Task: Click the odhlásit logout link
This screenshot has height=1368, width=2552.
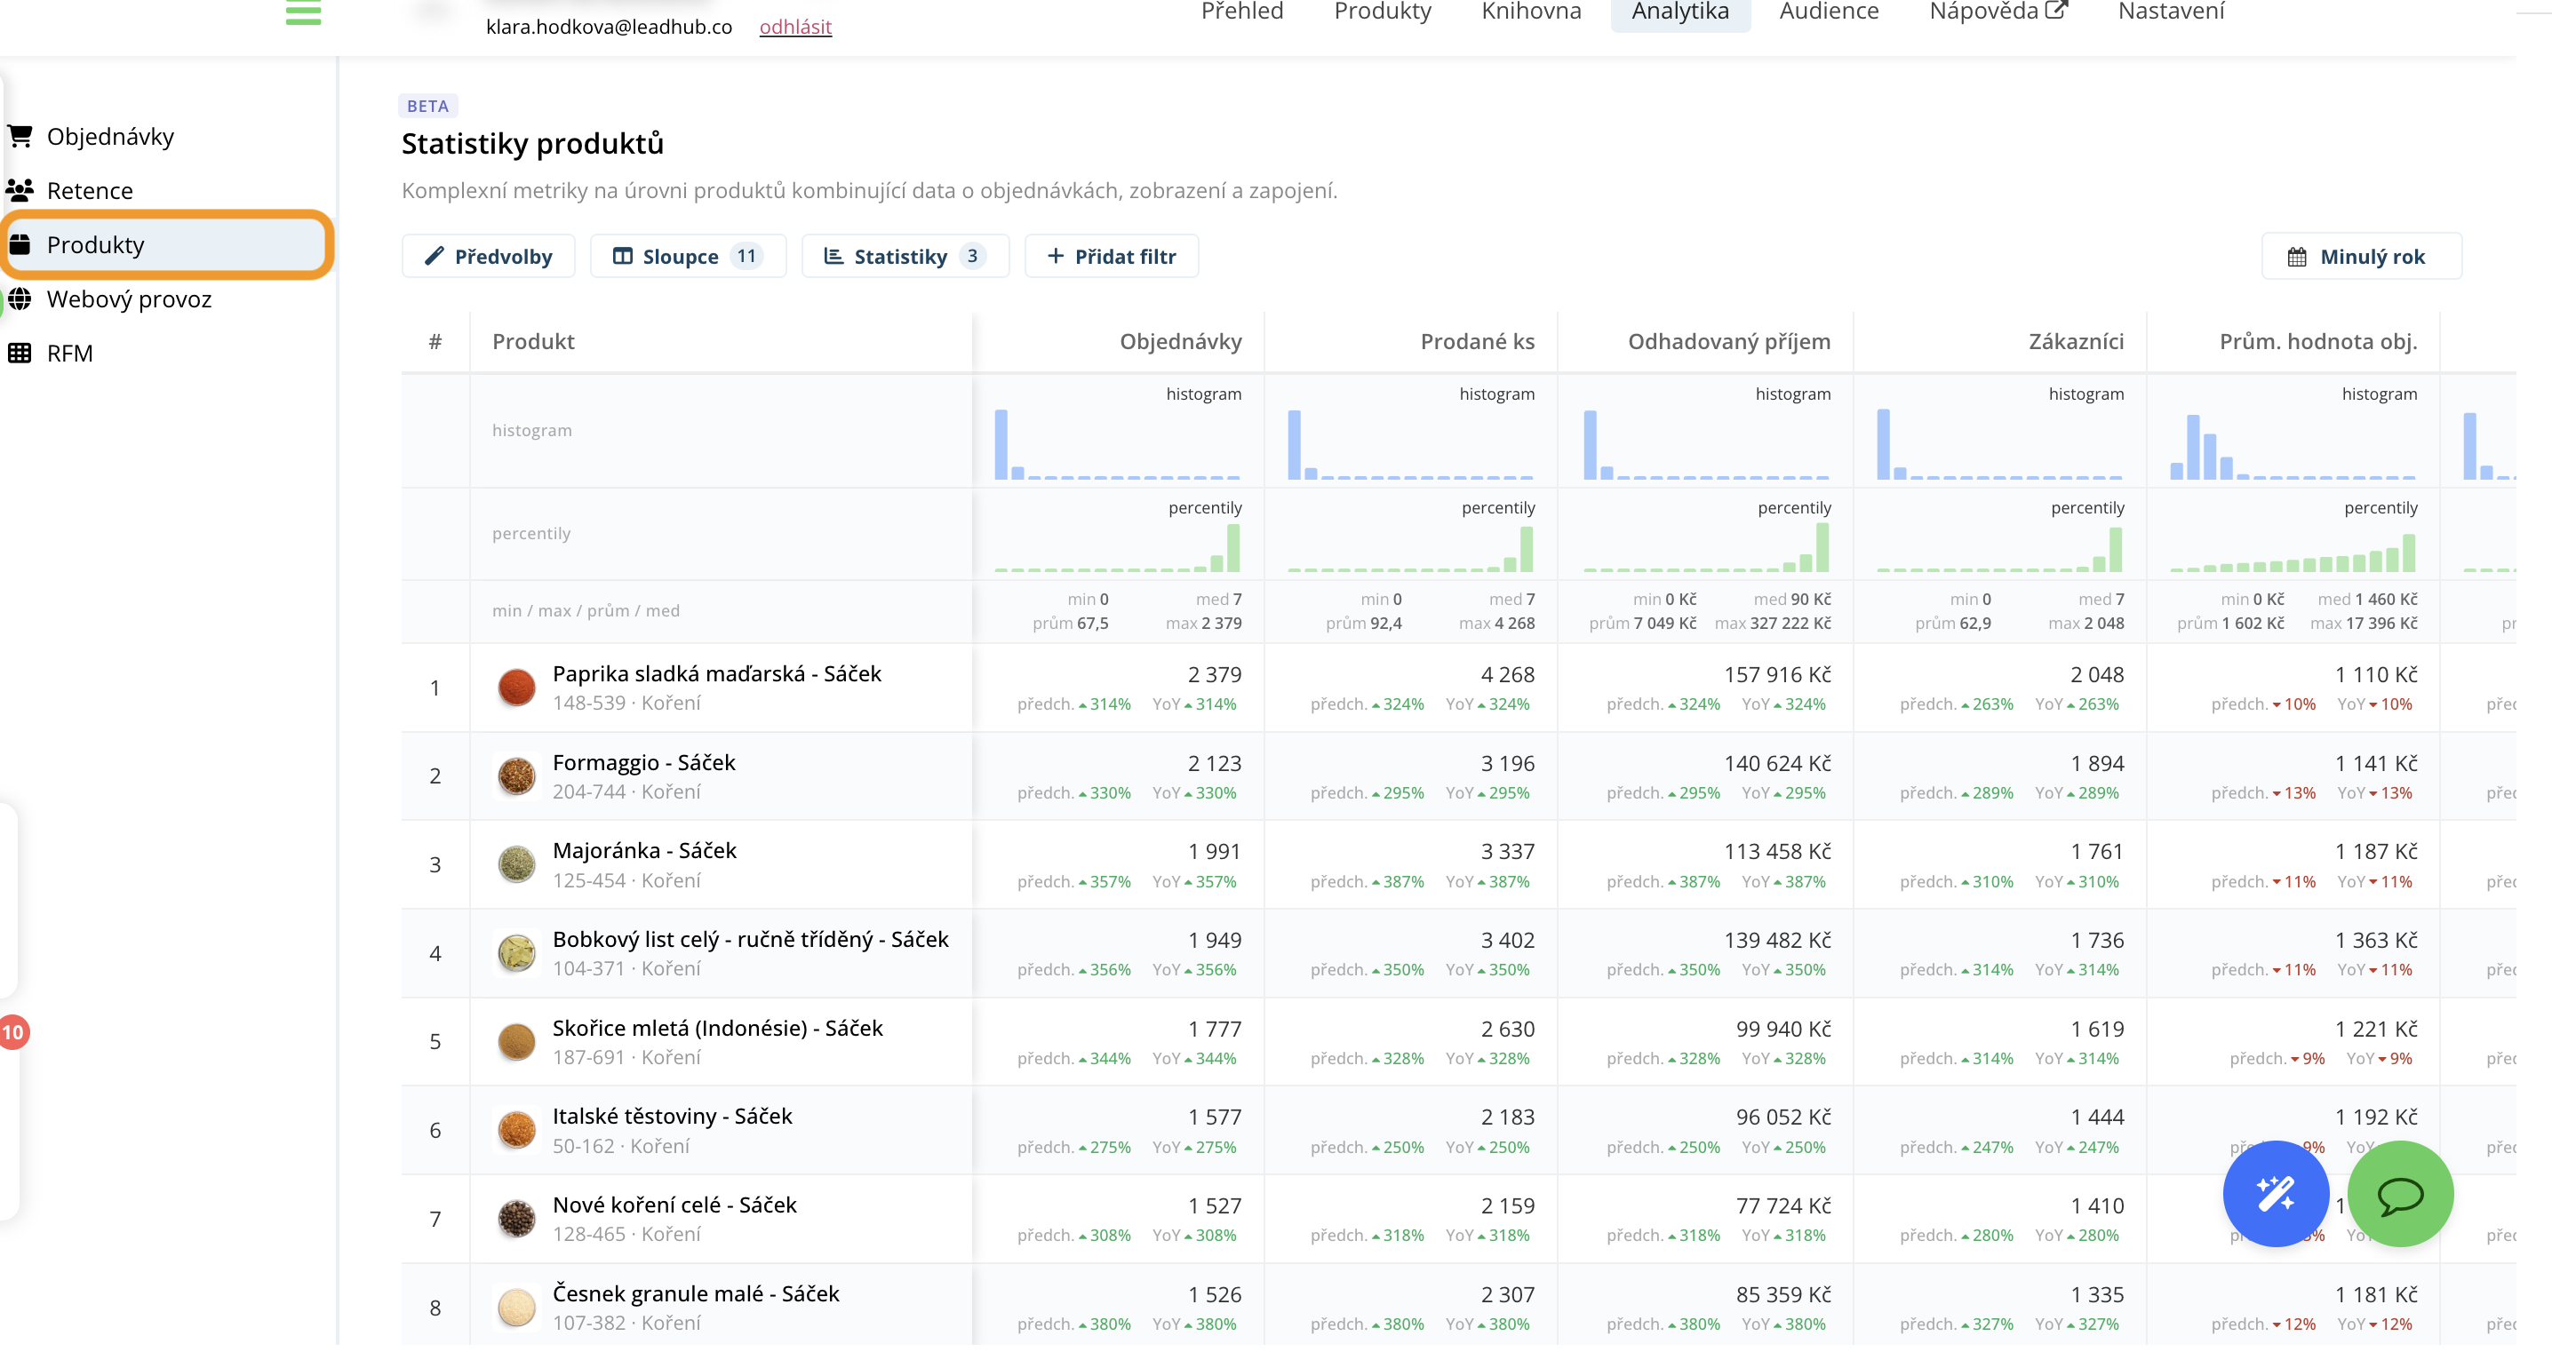Action: 794,27
